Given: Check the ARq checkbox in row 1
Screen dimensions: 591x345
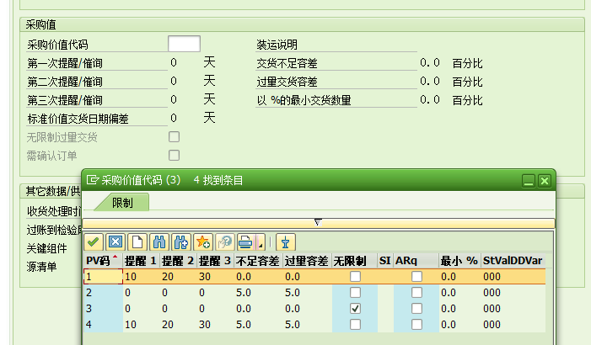Looking at the screenshot, I should click(x=416, y=276).
